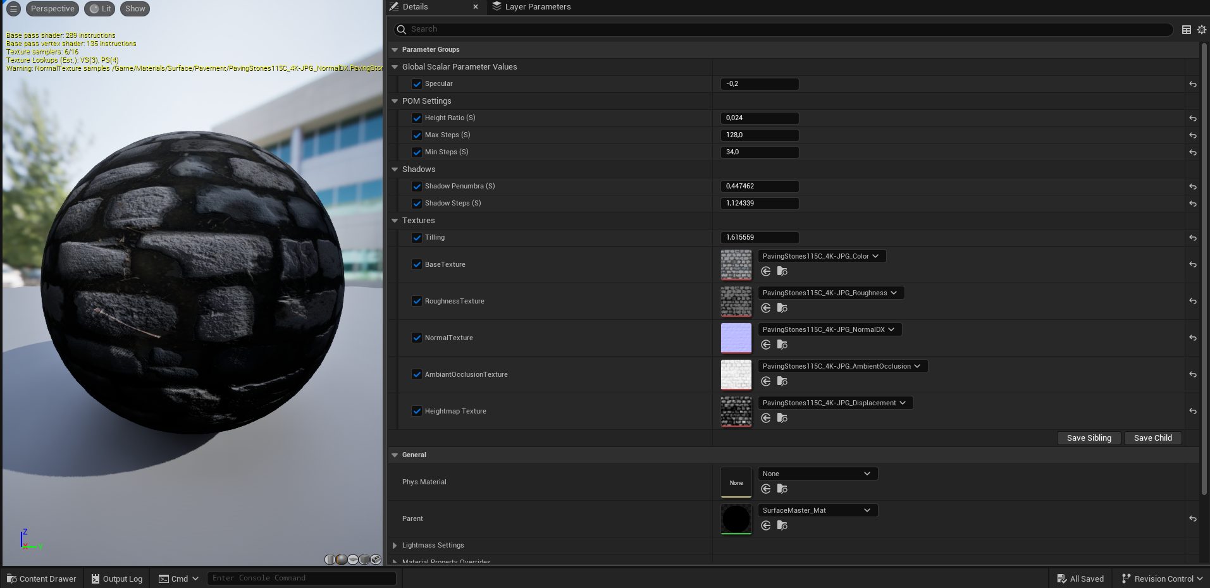
Task: Toggle the property matrix table view icon
Action: coord(1187,30)
